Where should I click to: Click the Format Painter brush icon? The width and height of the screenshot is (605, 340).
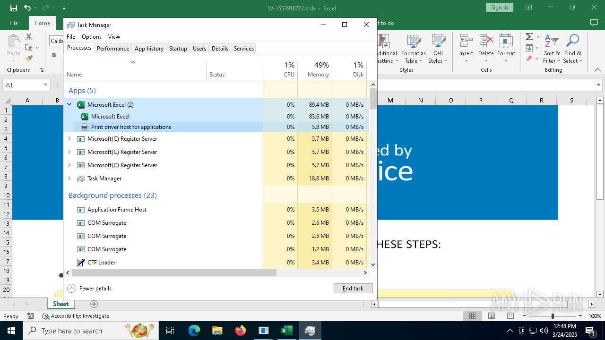pyautogui.click(x=29, y=59)
